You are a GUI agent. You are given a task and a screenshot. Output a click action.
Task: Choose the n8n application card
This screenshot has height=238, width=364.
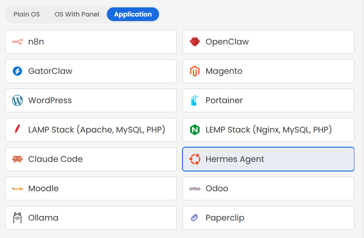point(91,42)
